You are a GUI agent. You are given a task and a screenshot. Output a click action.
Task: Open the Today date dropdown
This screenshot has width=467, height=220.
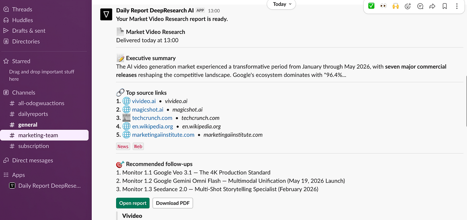pyautogui.click(x=281, y=4)
